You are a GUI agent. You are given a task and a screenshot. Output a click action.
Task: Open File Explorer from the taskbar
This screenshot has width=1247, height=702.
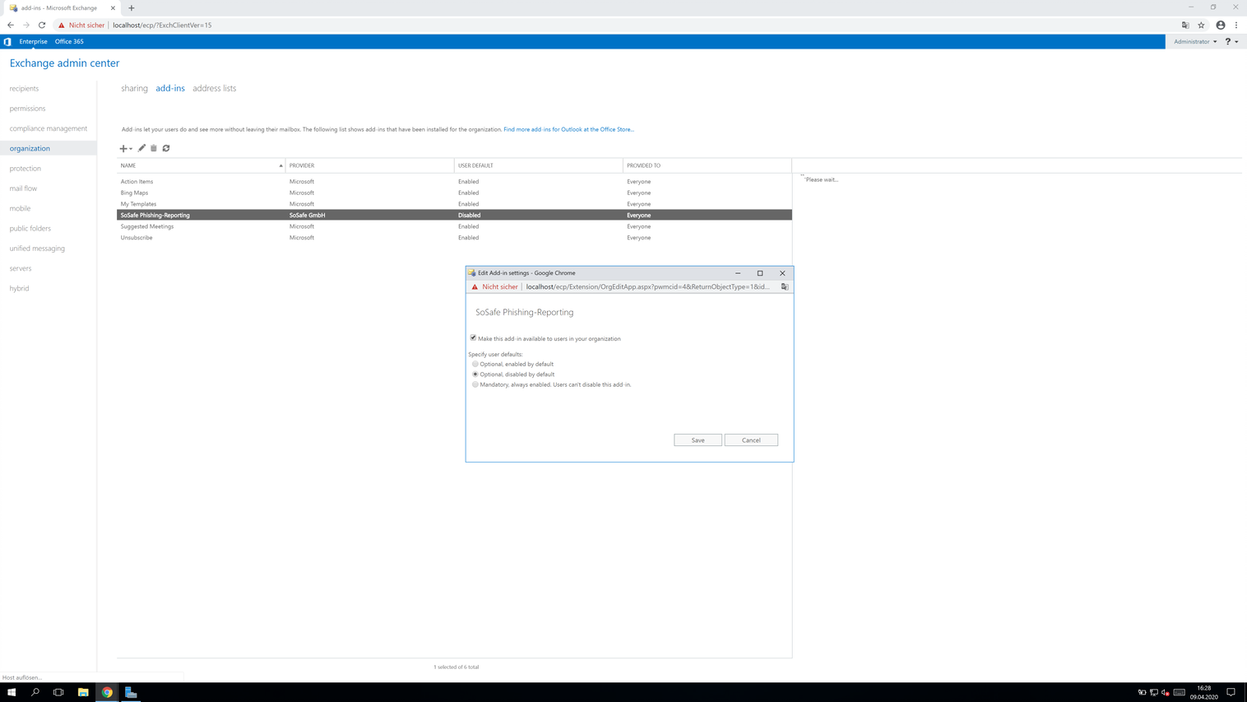pos(83,692)
